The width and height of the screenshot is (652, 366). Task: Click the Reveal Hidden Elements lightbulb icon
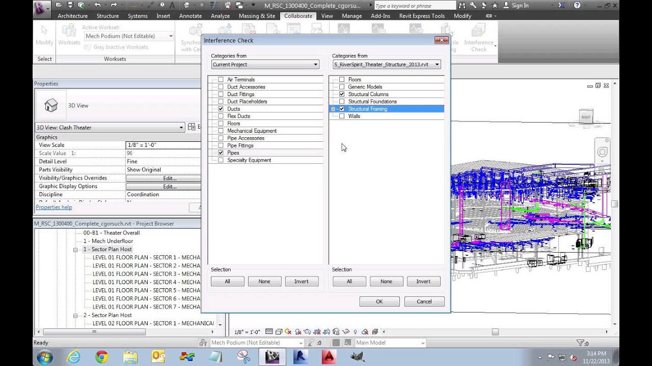pyautogui.click(x=355, y=332)
